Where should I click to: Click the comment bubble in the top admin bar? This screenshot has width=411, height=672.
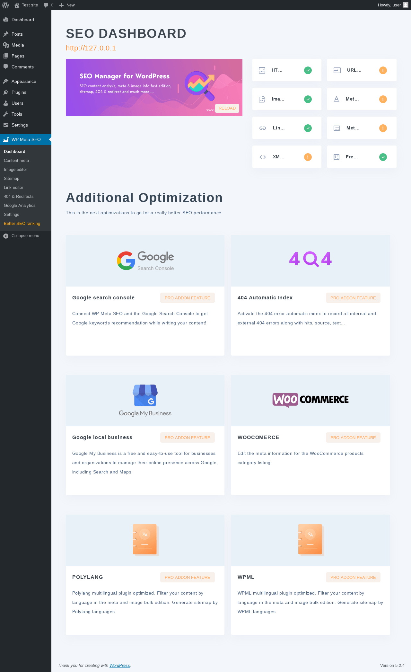(46, 5)
